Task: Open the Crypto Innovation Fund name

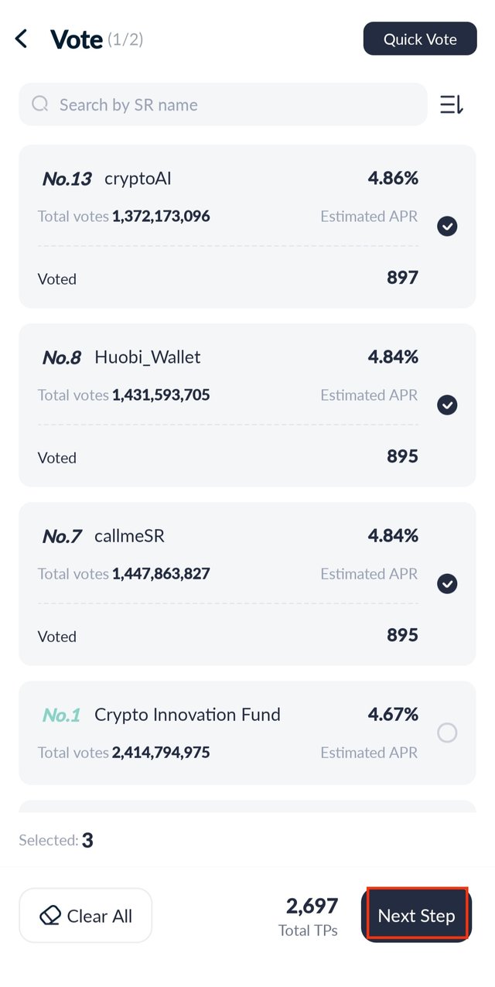Action: click(187, 715)
